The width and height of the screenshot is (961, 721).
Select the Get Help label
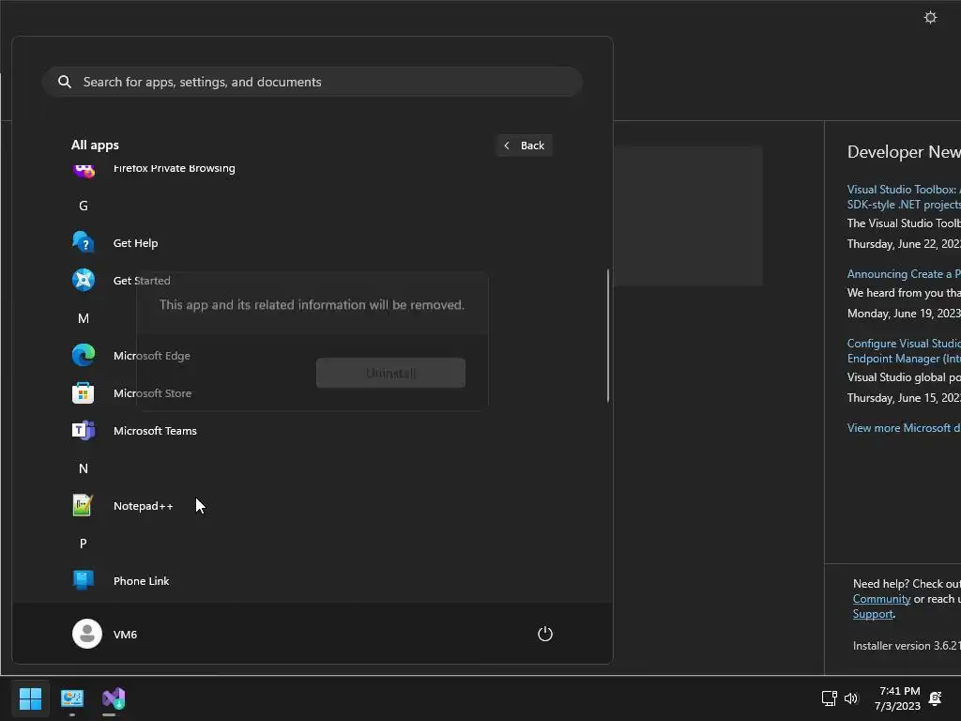(135, 243)
